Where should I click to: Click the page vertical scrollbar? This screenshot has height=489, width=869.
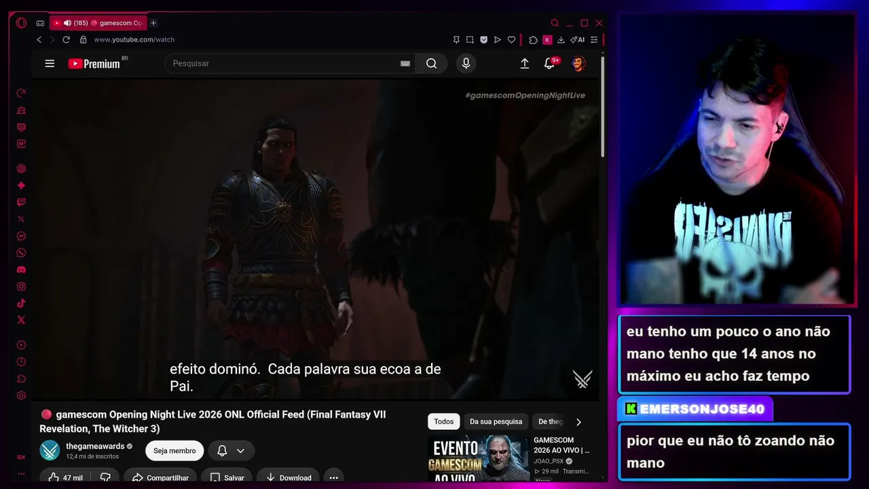(602, 109)
